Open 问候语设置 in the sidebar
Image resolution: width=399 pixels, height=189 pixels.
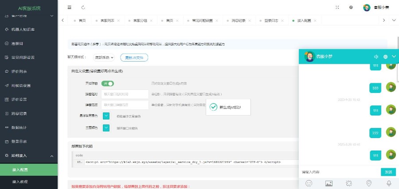[x=29, y=85]
